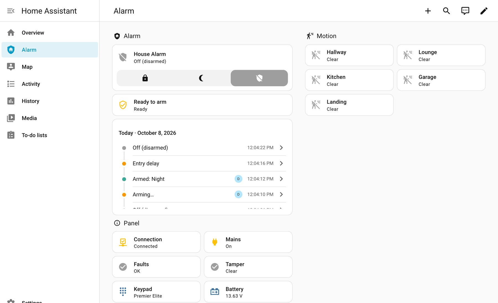Expand the Entry delay log chevron
The height and width of the screenshot is (303, 498).
[281, 163]
